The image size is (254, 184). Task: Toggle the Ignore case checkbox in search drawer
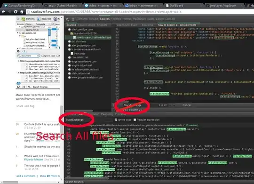[116, 120]
